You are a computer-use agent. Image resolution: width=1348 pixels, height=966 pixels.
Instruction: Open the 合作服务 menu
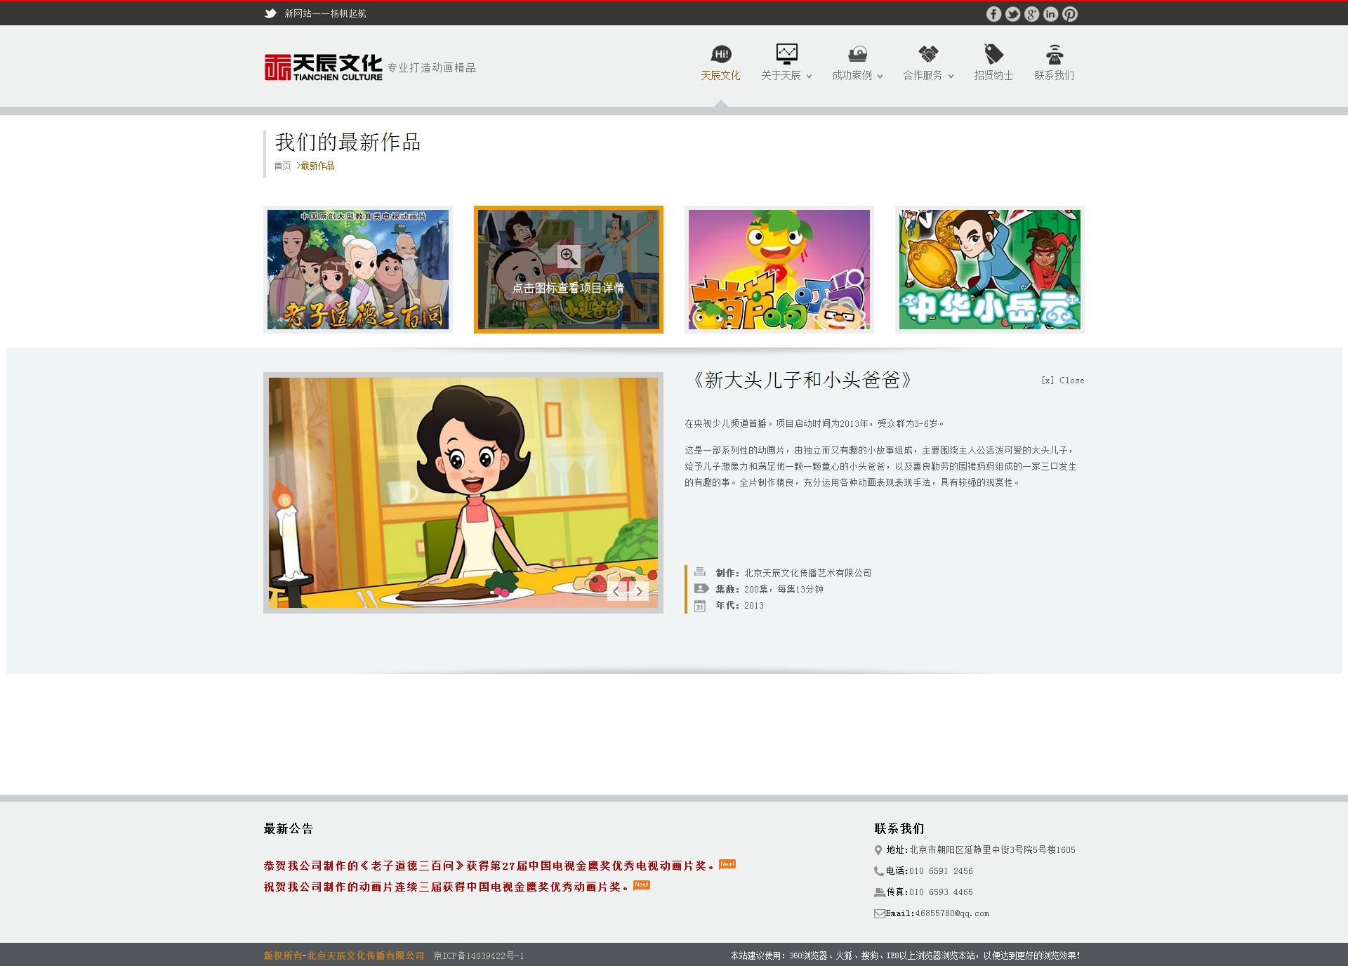click(x=923, y=75)
